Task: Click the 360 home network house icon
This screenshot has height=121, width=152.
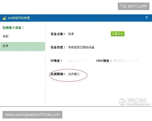Action: (x=4, y=18)
